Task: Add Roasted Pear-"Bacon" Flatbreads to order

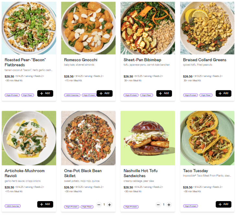Action: pos(45,93)
